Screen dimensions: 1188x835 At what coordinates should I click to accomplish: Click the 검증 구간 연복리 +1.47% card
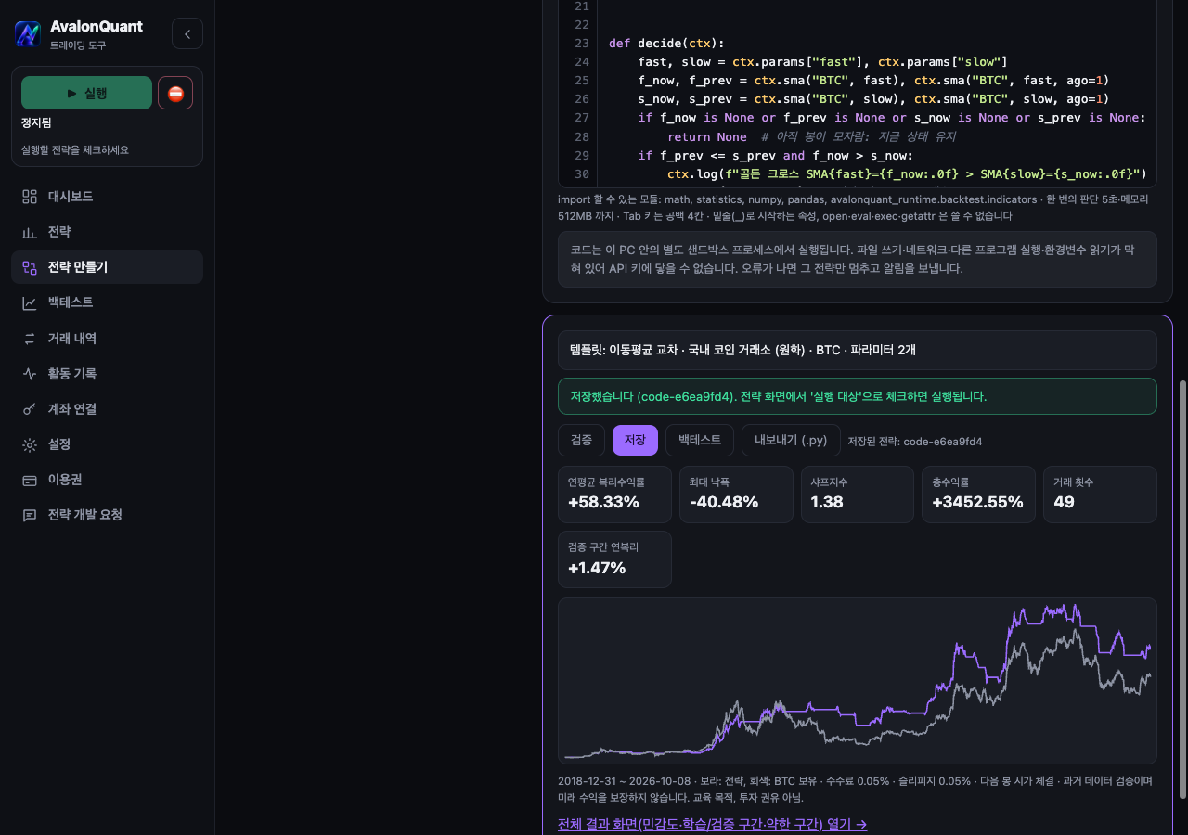614,559
